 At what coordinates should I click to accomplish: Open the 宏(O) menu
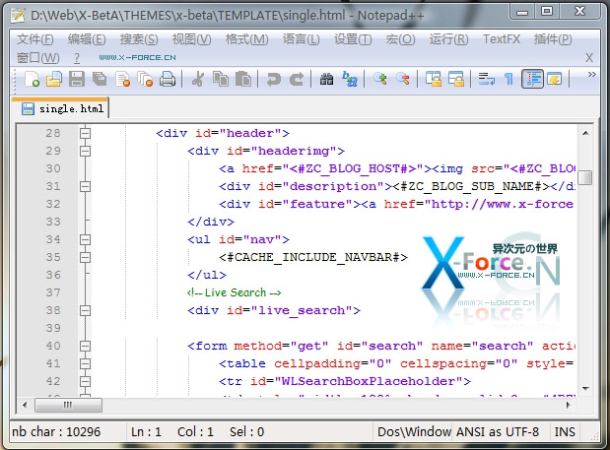[400, 39]
